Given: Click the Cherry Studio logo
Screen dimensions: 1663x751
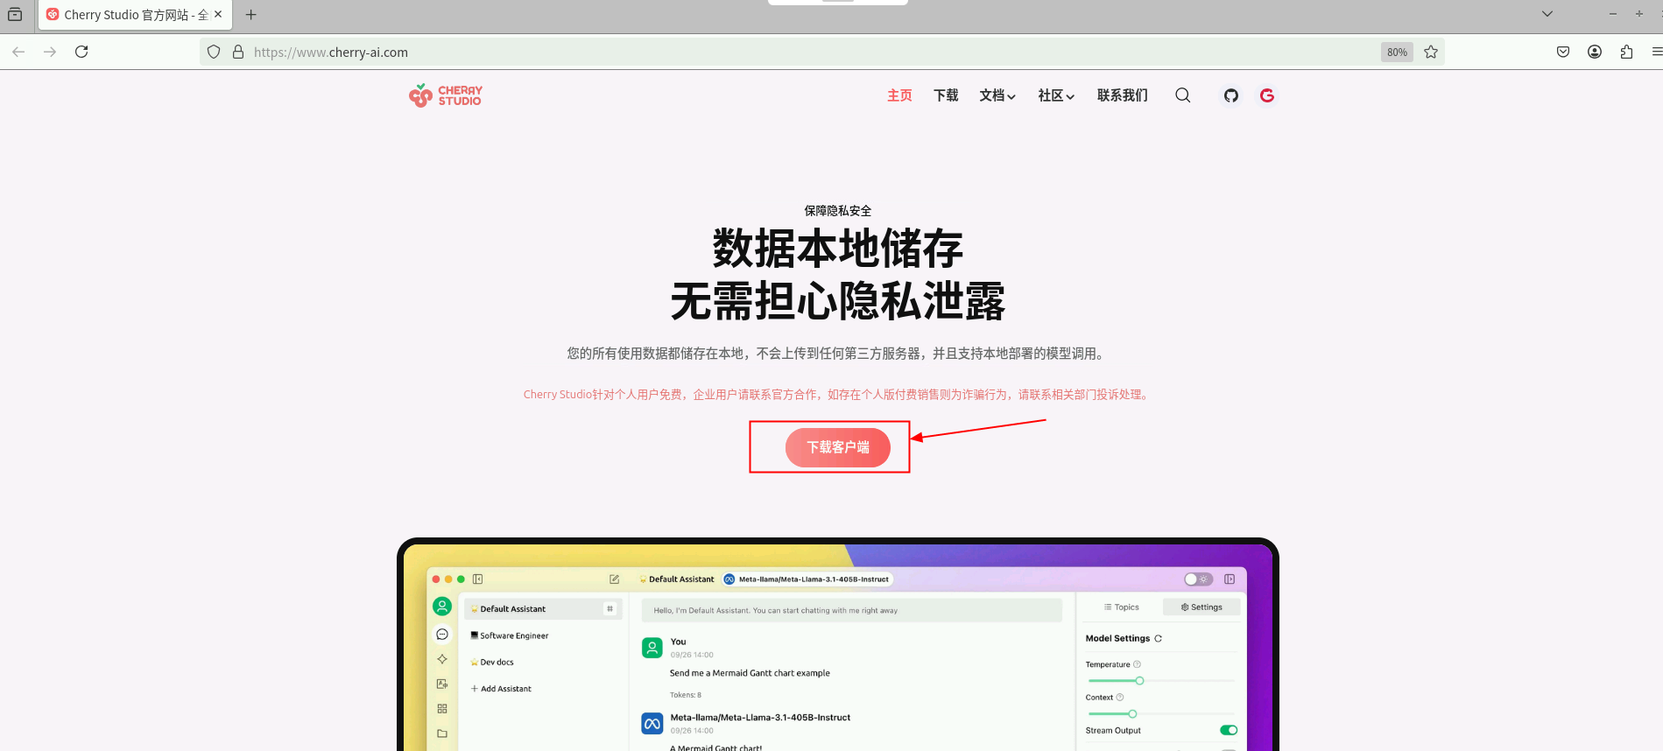Looking at the screenshot, I should [445, 95].
